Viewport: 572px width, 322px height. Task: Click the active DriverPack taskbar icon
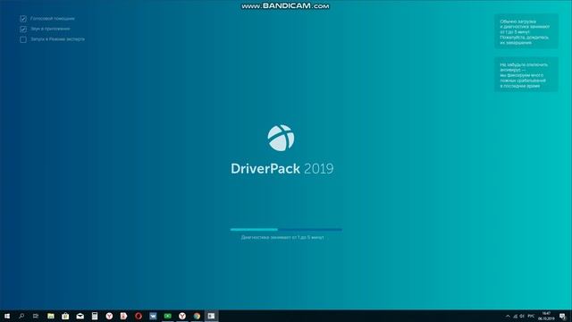211,316
